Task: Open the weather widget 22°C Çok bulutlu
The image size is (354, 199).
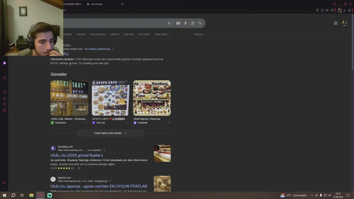Action: [293, 195]
